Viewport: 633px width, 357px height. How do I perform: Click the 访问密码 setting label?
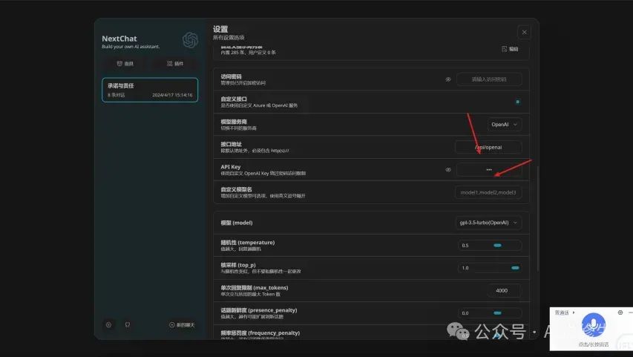click(231, 76)
